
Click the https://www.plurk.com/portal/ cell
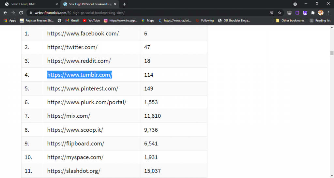[92, 102]
